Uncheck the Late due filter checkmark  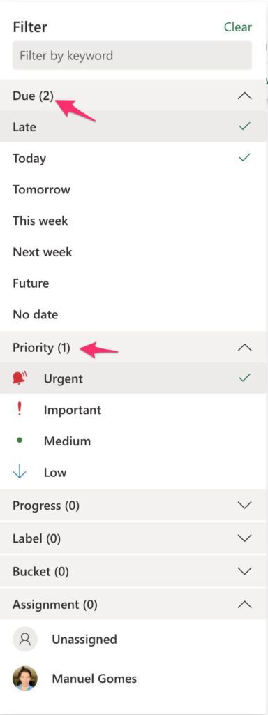pos(245,126)
